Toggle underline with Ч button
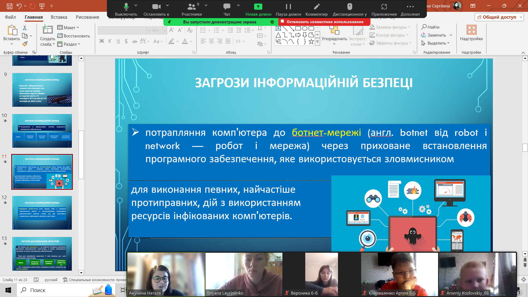 (118, 41)
